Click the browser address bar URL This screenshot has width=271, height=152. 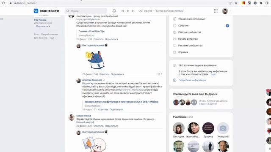point(25,3)
